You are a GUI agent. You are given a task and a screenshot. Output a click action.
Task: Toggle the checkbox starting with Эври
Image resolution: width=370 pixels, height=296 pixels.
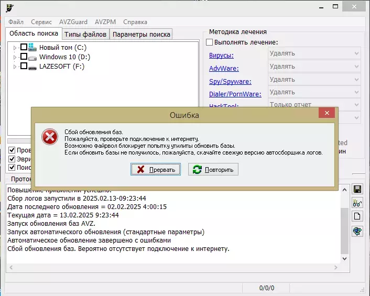tap(12, 159)
